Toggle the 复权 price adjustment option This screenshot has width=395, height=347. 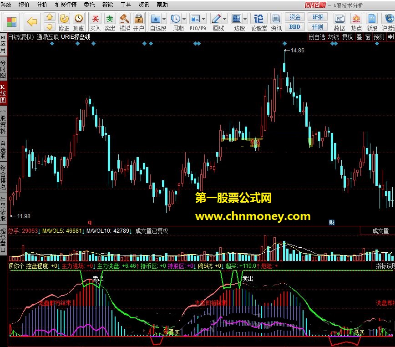[x=347, y=37]
